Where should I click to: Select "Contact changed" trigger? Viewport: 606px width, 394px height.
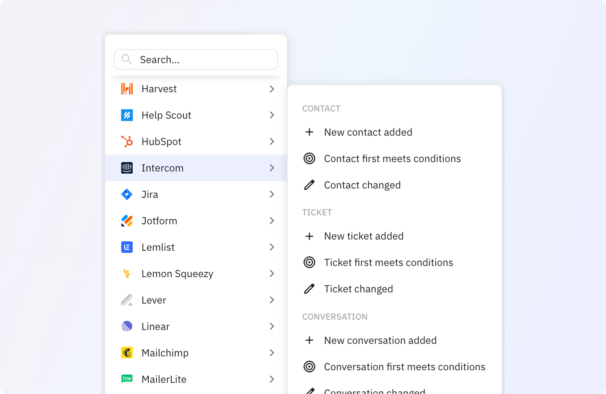point(362,185)
